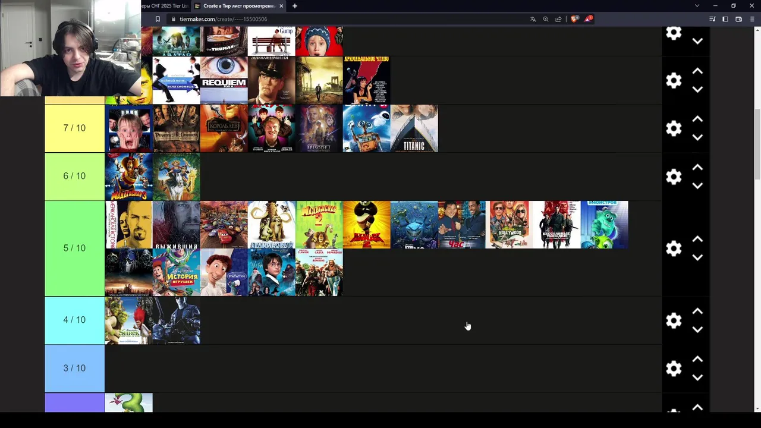Open settings for the 6 / 10 tier row
The image size is (761, 428).
674,177
